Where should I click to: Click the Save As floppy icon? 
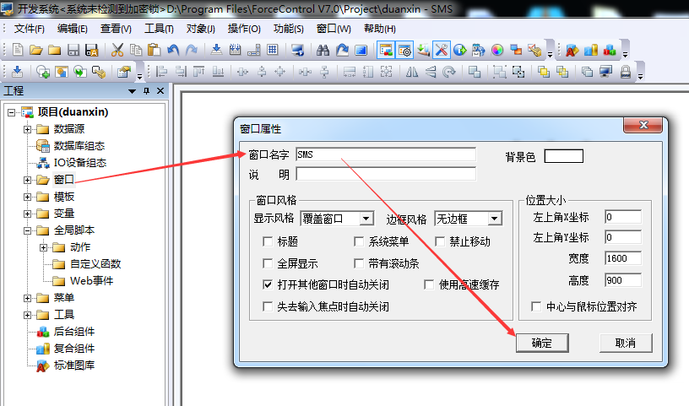92,50
